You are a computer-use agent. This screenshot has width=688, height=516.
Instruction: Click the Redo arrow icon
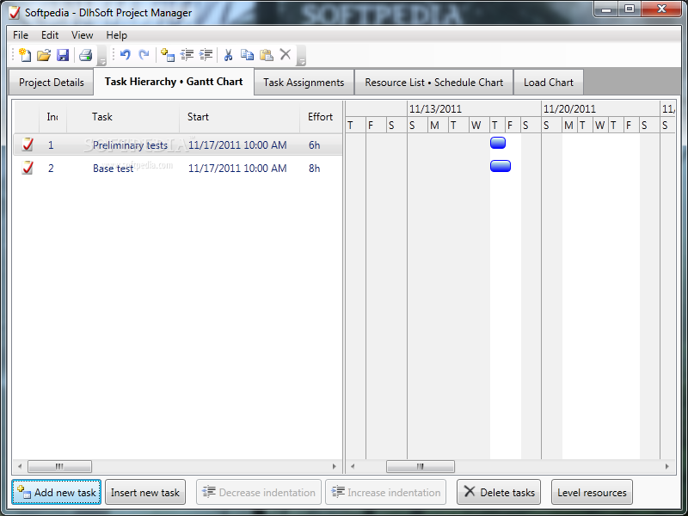pyautogui.click(x=144, y=55)
